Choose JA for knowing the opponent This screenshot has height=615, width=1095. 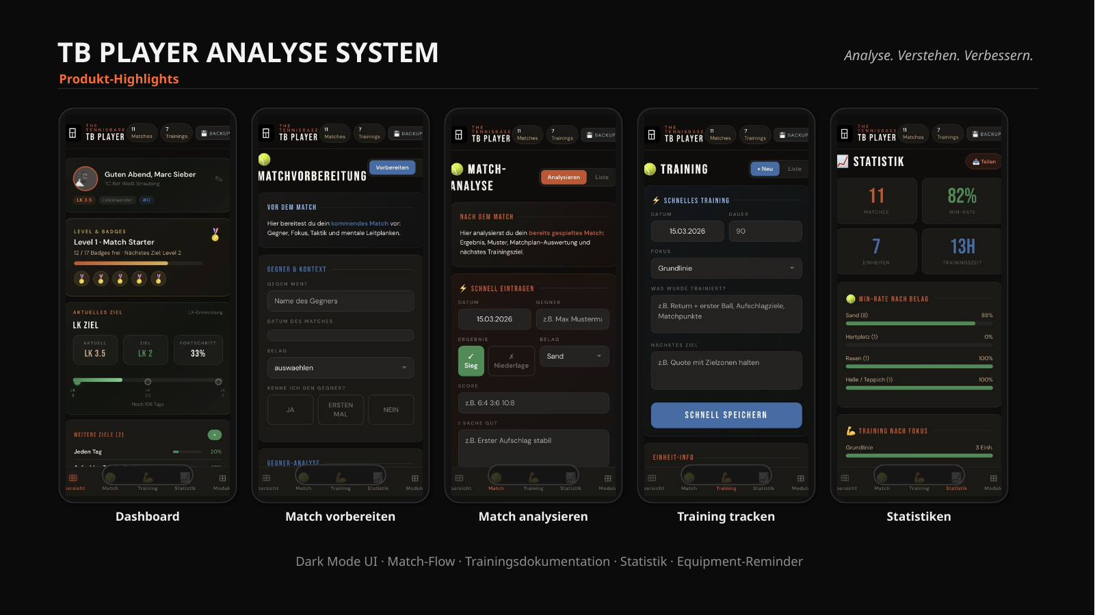tap(290, 410)
